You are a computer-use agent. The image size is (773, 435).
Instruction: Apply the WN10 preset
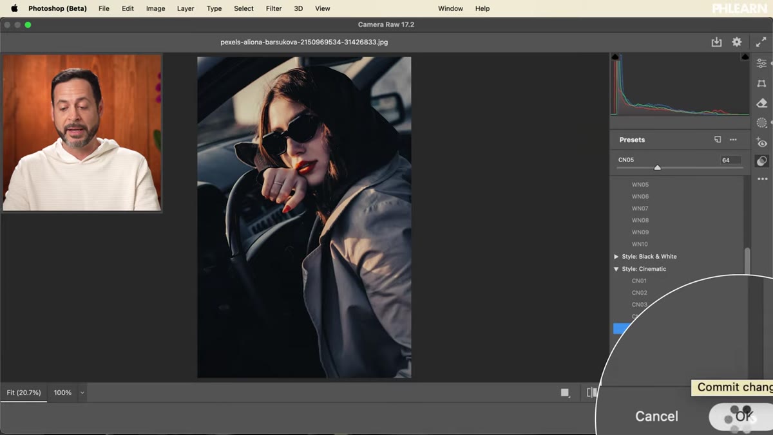click(x=640, y=244)
